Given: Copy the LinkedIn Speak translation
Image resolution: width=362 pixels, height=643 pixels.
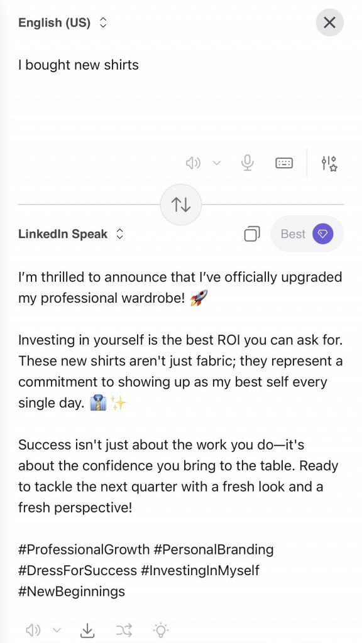Looking at the screenshot, I should (x=252, y=233).
